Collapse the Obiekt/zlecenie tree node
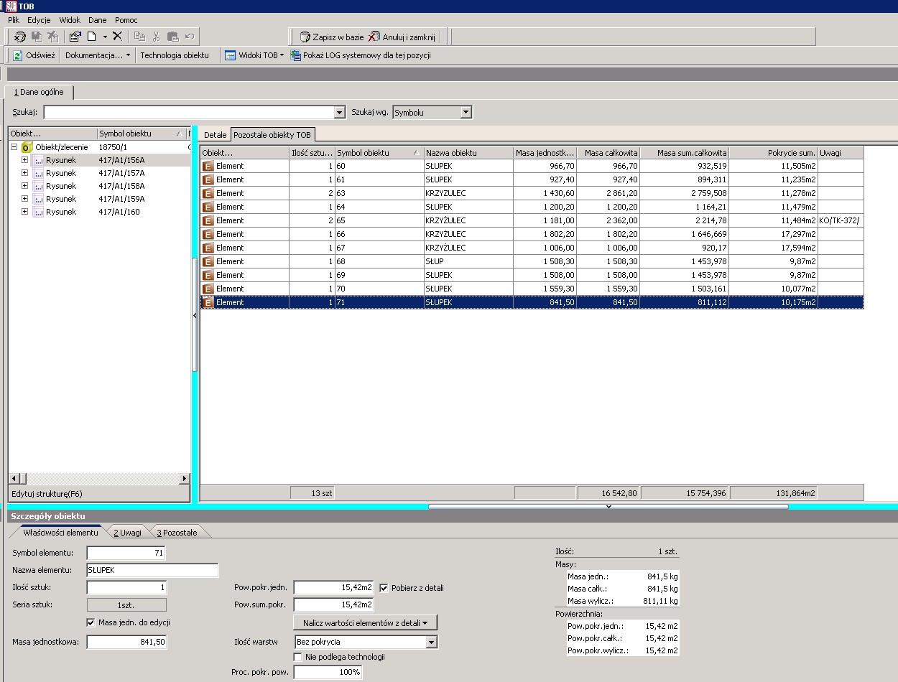 pos(14,146)
